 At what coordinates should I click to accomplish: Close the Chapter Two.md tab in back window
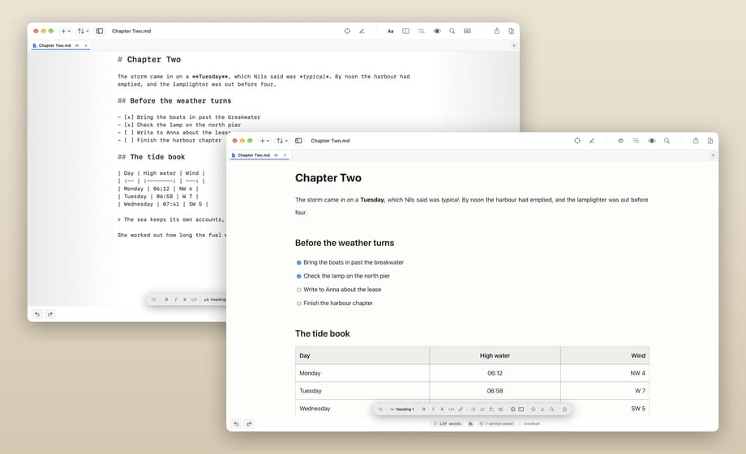tap(86, 45)
